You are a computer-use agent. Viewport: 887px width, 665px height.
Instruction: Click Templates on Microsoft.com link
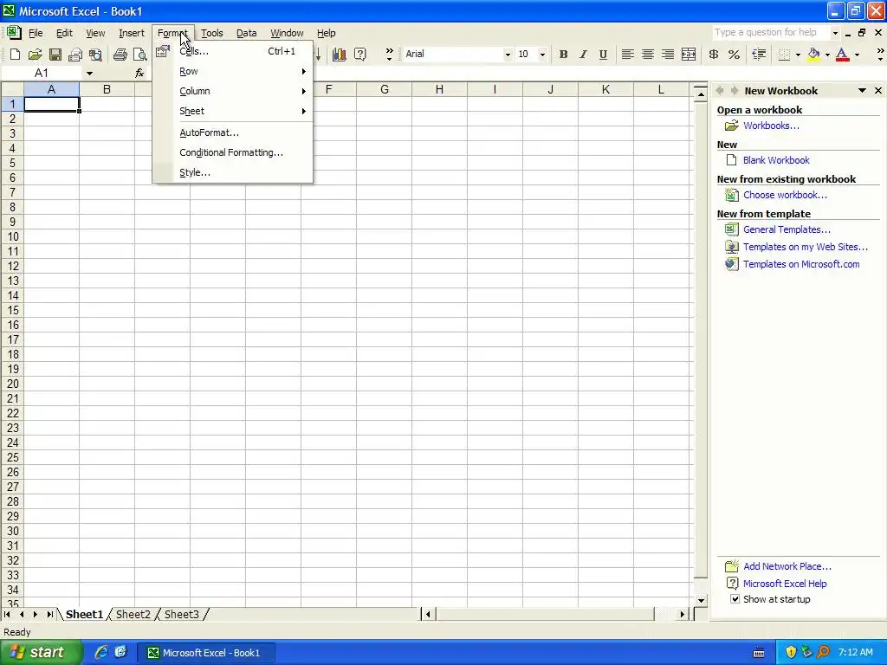point(801,264)
